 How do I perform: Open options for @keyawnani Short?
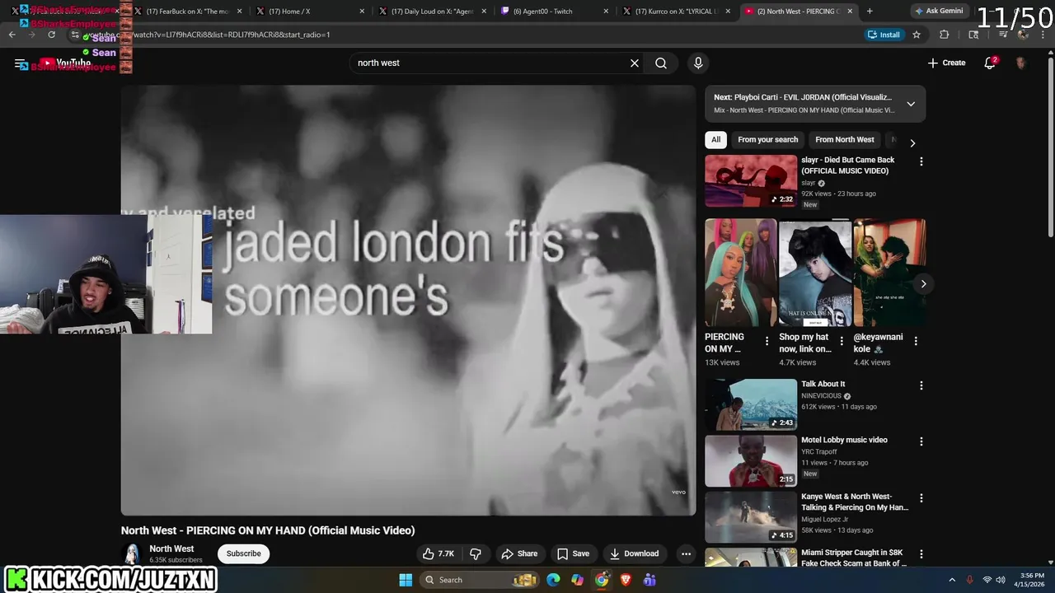(916, 341)
